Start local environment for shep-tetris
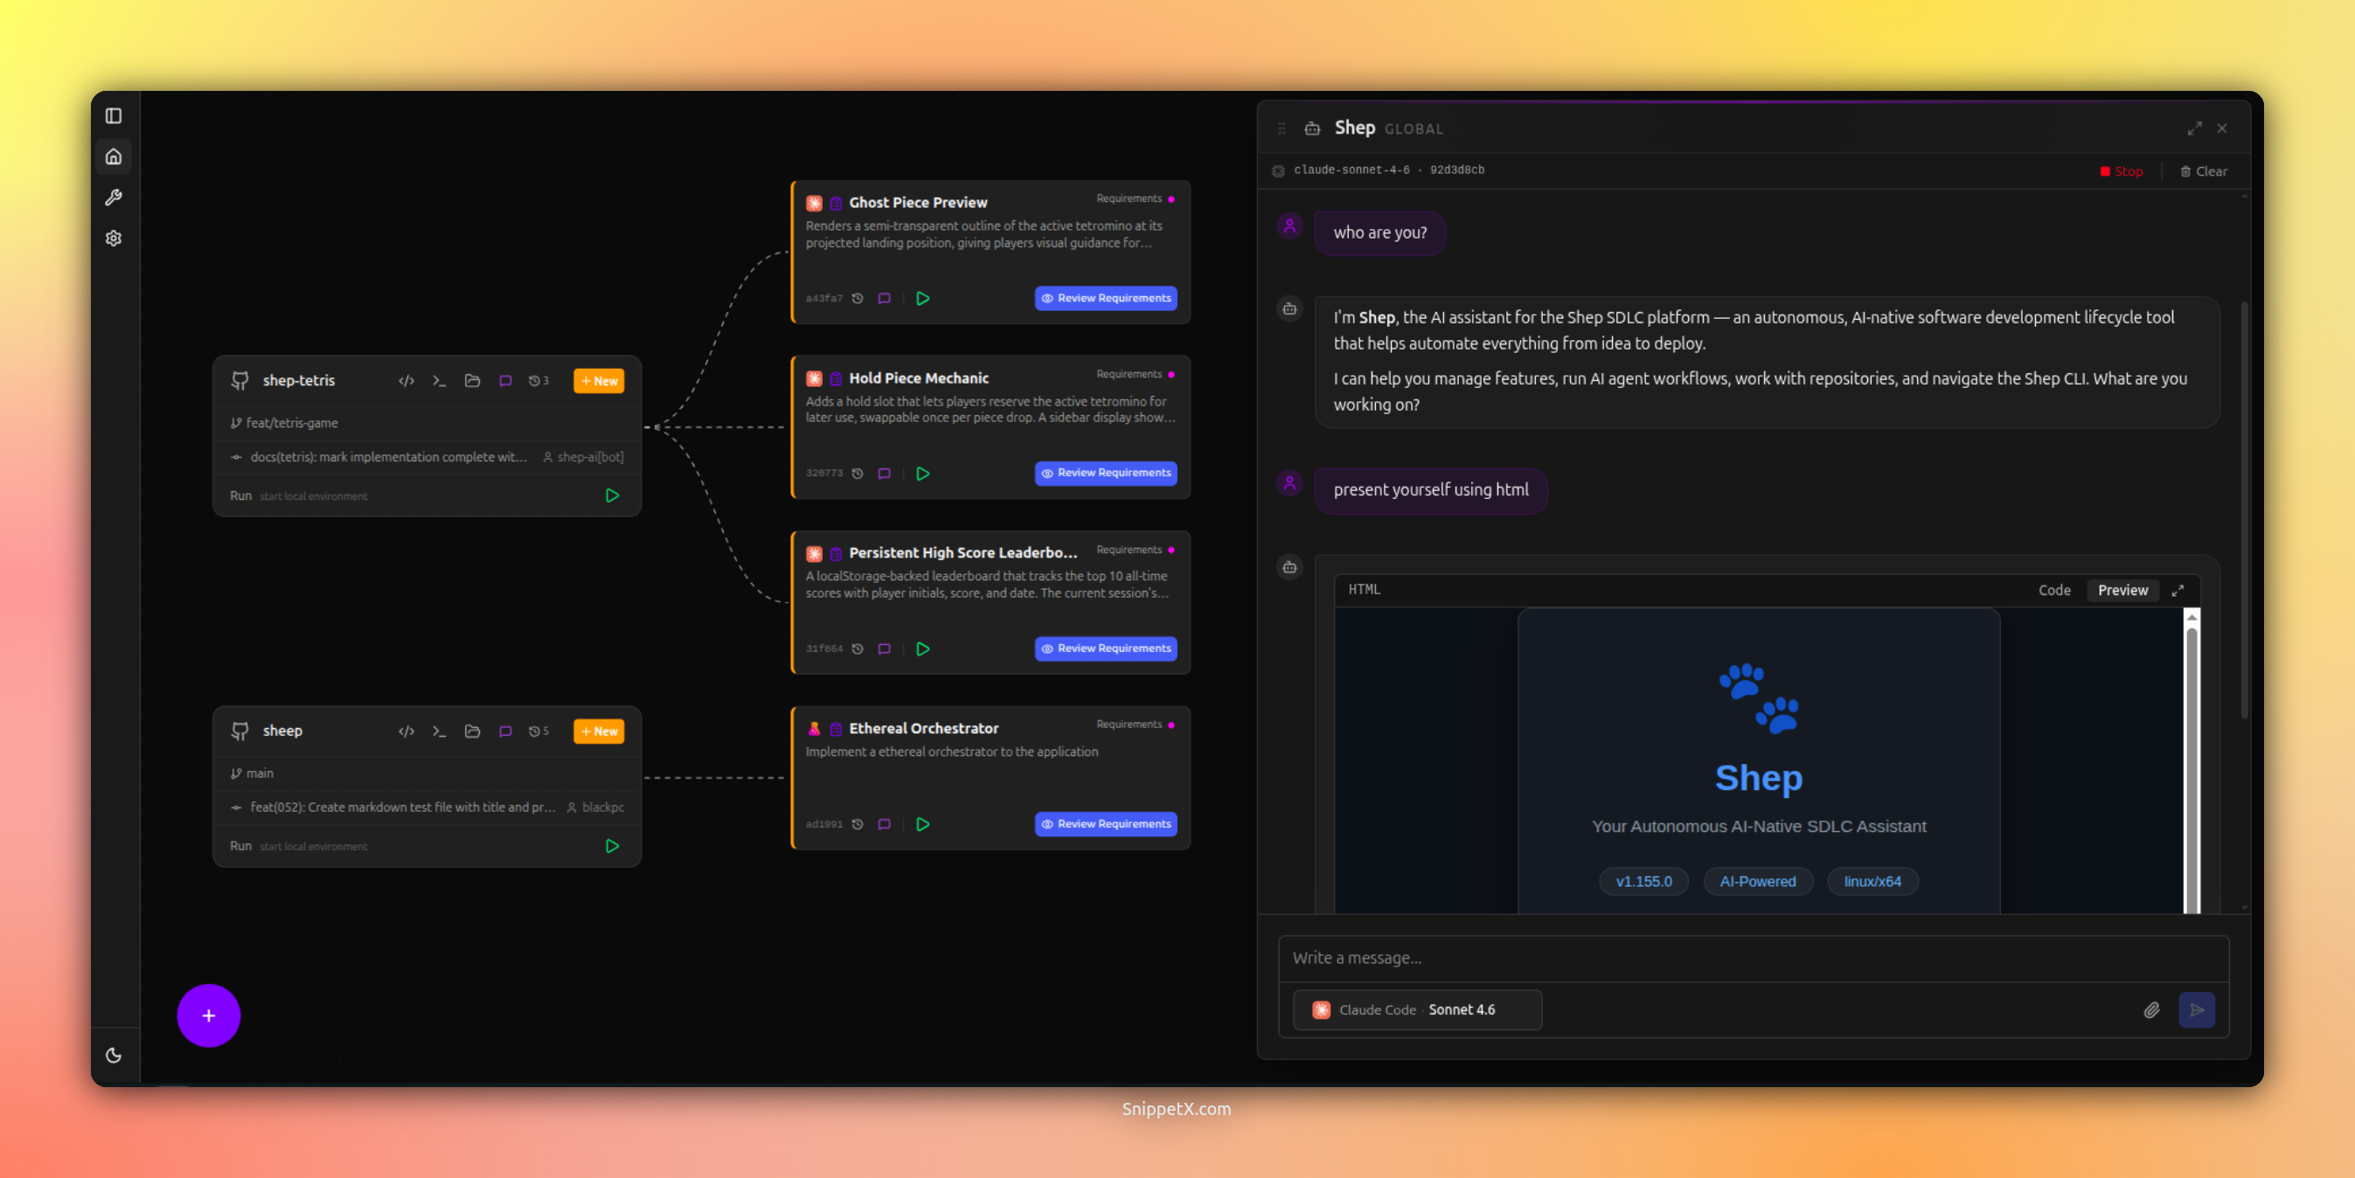This screenshot has height=1178, width=2355. pyautogui.click(x=613, y=495)
